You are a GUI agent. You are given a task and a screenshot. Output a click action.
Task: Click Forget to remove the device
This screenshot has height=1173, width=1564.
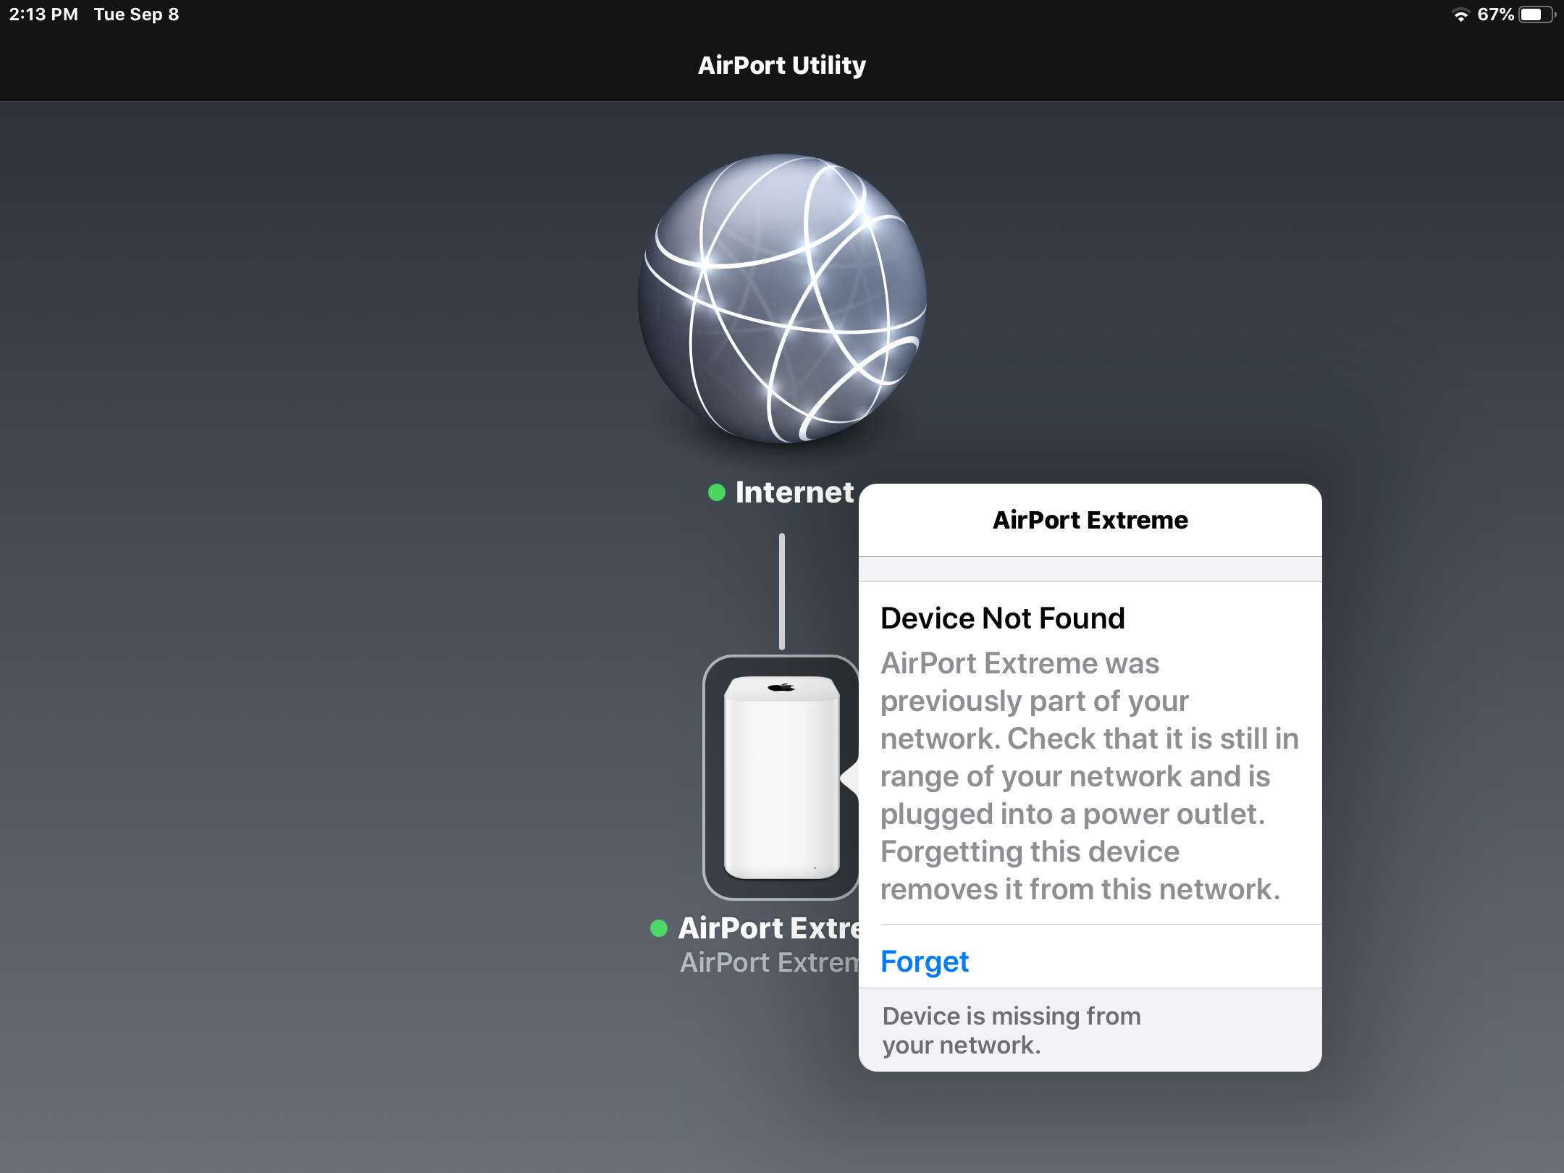click(925, 962)
